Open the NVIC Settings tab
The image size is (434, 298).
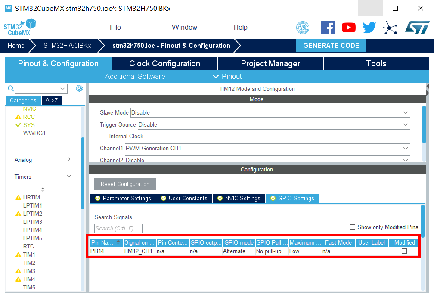239,198
